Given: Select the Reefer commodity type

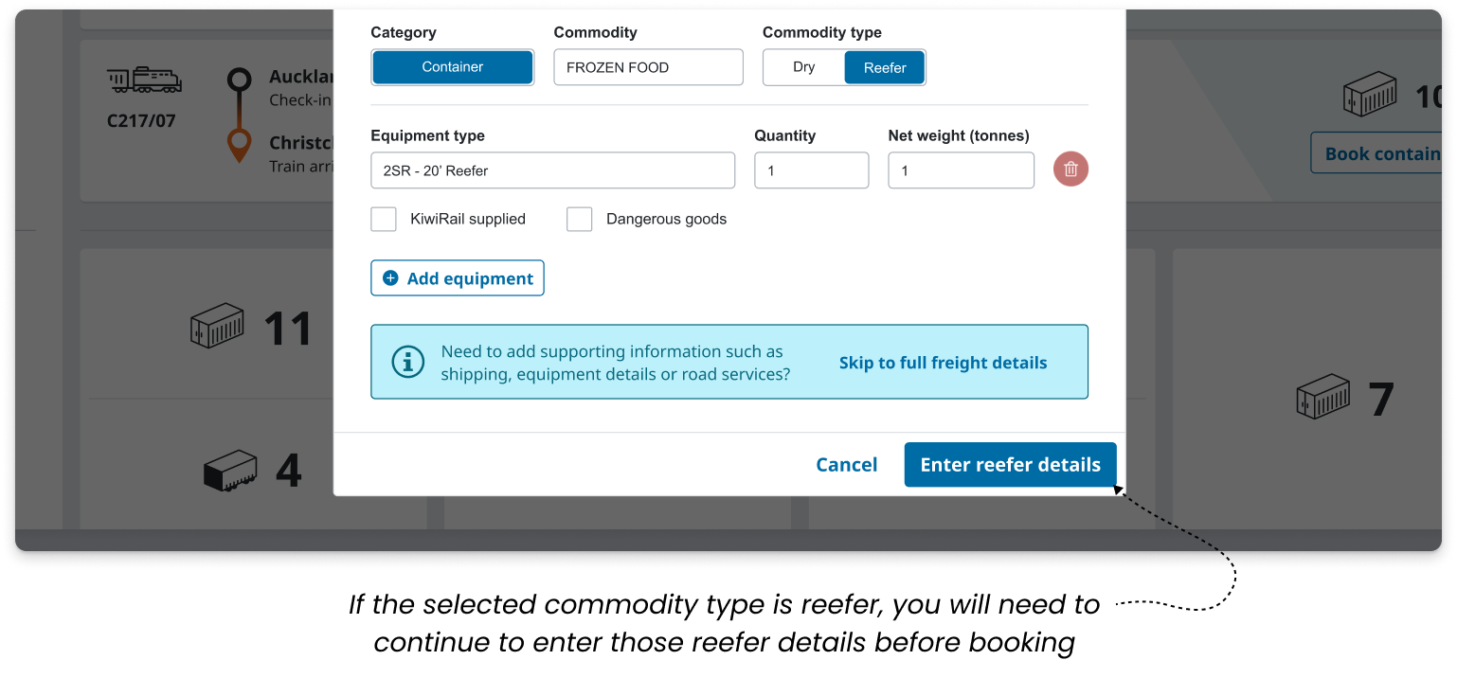Looking at the screenshot, I should pos(885,67).
